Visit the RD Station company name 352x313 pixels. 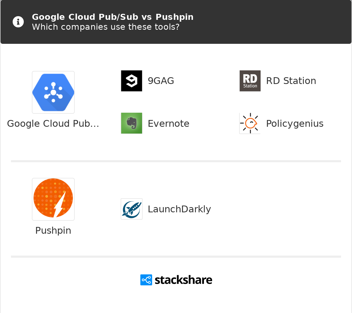coord(291,81)
